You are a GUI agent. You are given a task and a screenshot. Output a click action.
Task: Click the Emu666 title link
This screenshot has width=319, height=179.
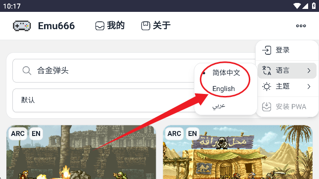[56, 26]
